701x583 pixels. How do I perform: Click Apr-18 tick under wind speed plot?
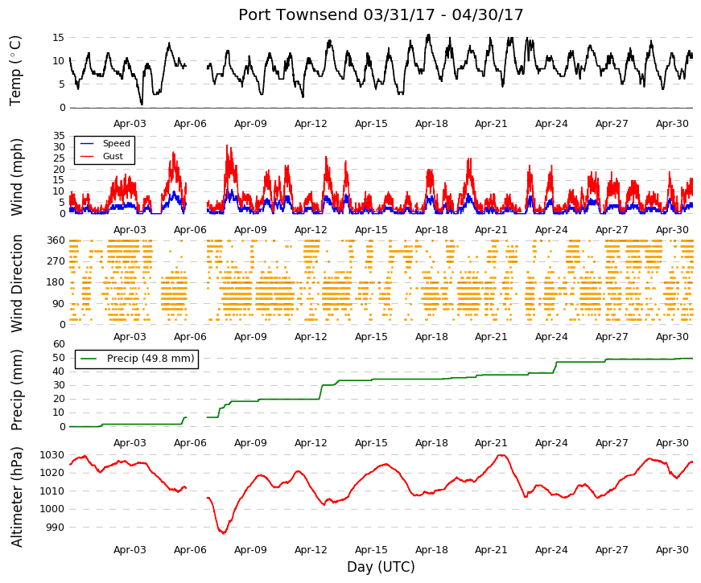pyautogui.click(x=431, y=230)
